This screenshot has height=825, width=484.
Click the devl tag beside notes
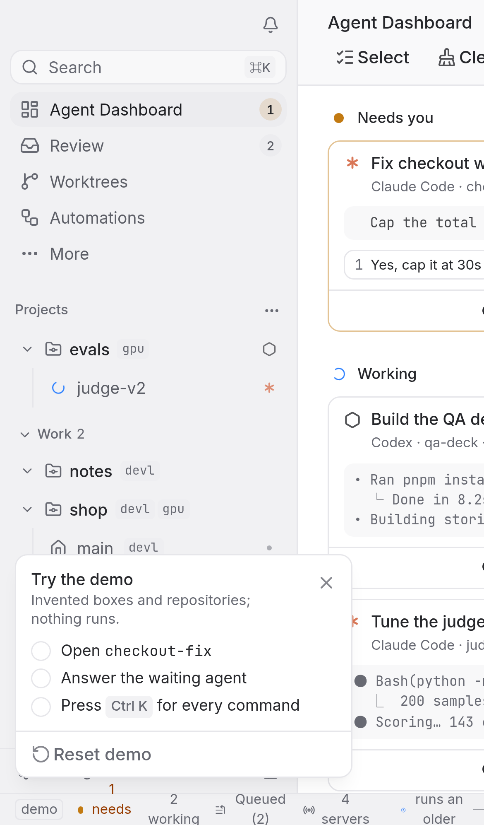tap(140, 471)
